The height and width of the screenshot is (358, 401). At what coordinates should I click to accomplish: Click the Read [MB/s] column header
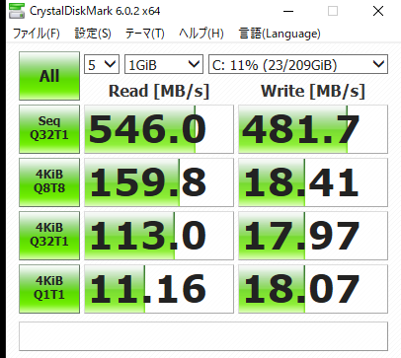pos(159,91)
